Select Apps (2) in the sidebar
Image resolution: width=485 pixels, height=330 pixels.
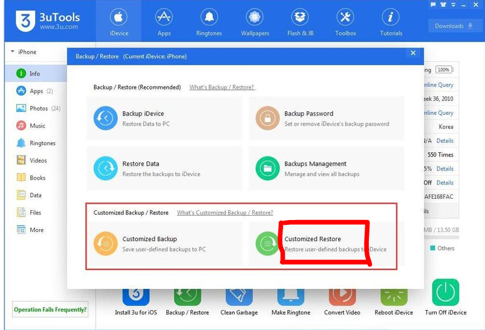click(x=36, y=91)
